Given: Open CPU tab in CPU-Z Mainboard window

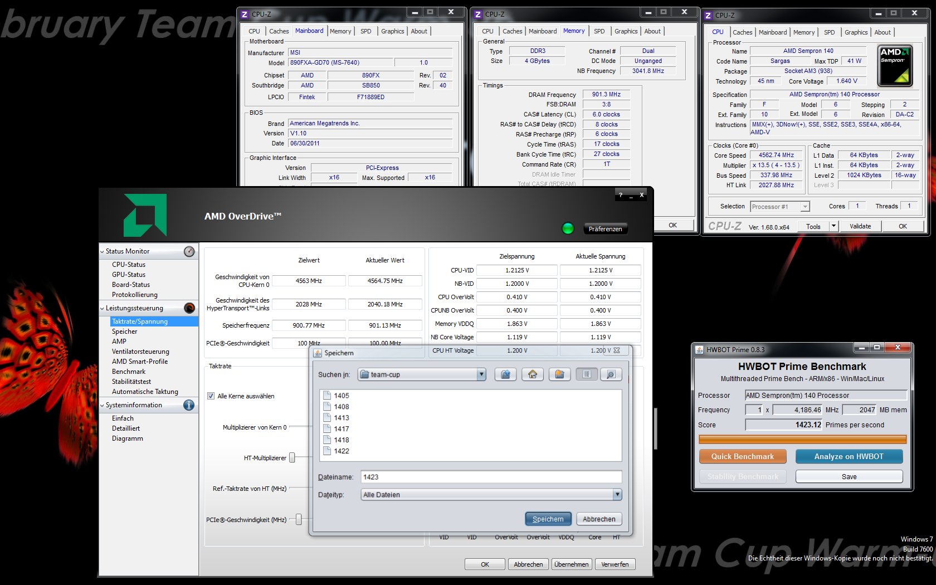Looking at the screenshot, I should [254, 31].
